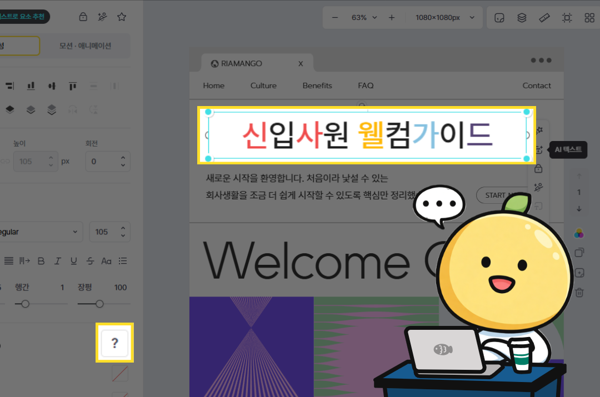Screen dimensions: 600x397
Task: Click the FAQ item in canvas design
Action: [x=366, y=86]
